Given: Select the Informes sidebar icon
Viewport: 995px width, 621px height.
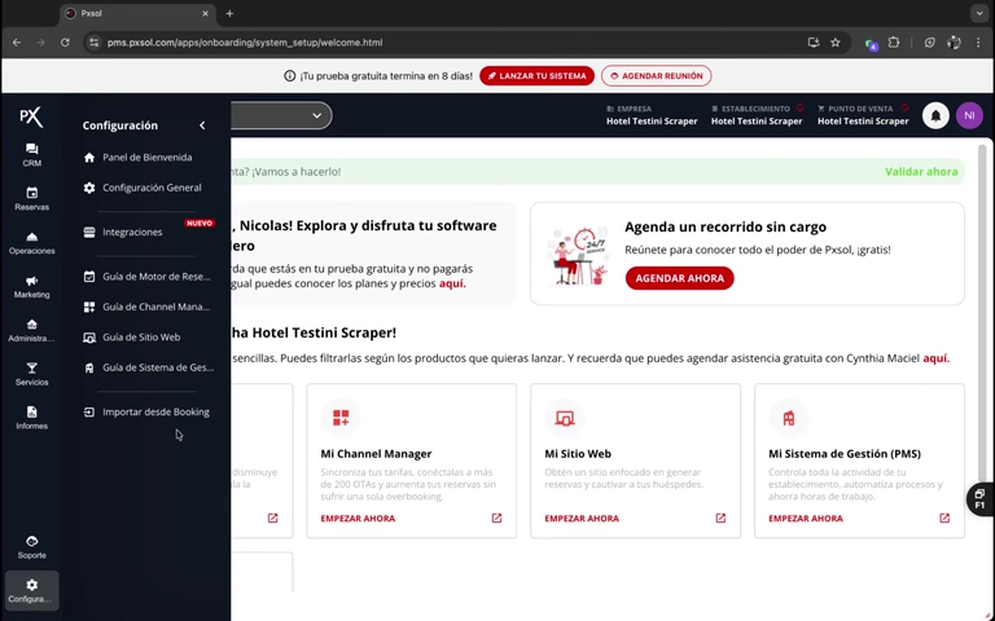Looking at the screenshot, I should 31,418.
